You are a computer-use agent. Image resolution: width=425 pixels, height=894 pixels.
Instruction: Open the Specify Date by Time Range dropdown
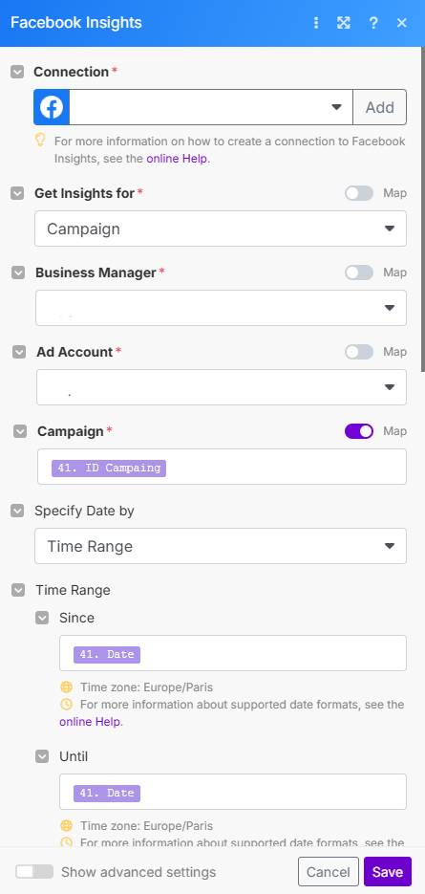pos(221,546)
